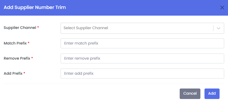The height and width of the screenshot is (110, 228).
Task: Submit the form with the Add button
Action: (x=212, y=94)
